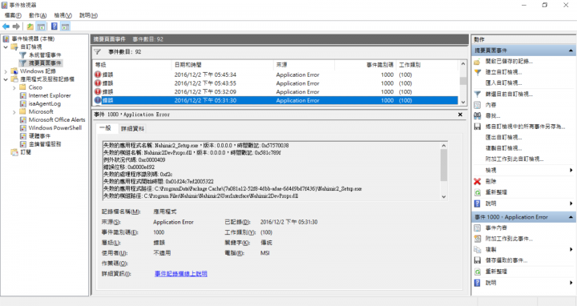Image resolution: width=577 pixels, height=306 pixels.
Task: Collapse the 摘要頁面事件 actions section
Action: (x=571, y=50)
